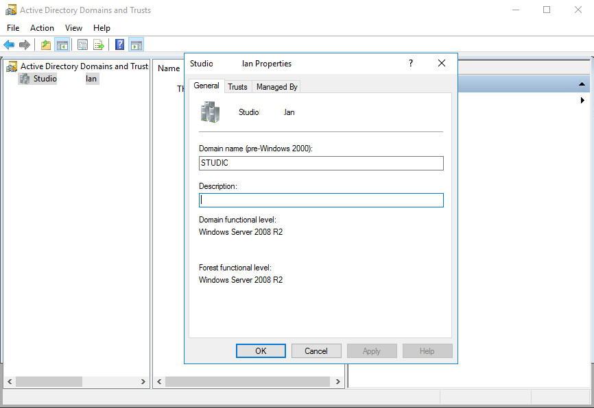Click the 'Domain name (pre-Windows 2000):' label
This screenshot has width=594, height=408.
(x=256, y=149)
